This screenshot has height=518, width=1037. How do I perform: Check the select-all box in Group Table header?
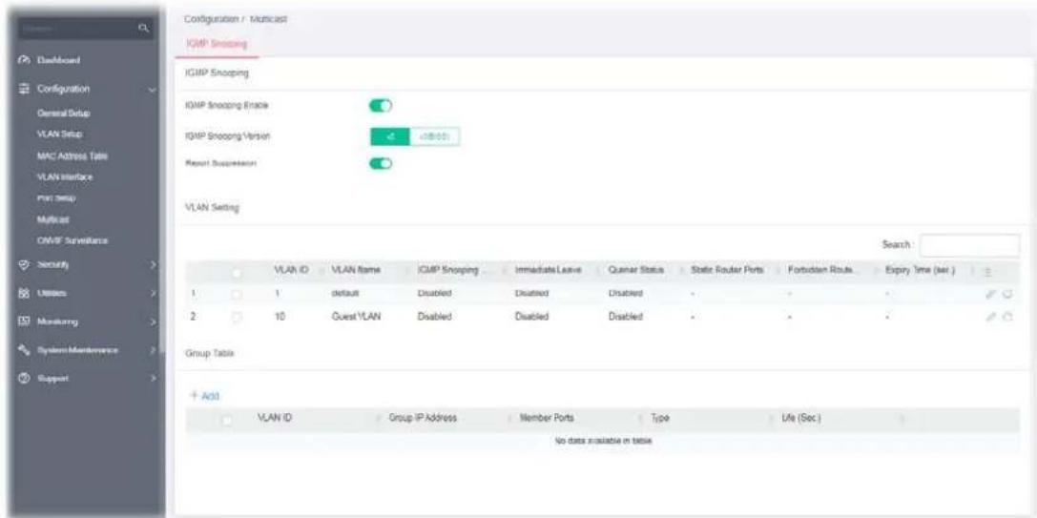[x=227, y=419]
